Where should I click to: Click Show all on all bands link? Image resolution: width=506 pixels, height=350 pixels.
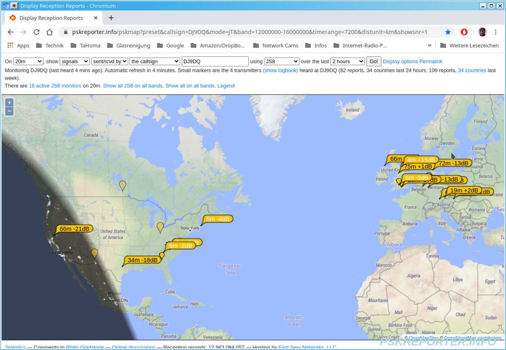(190, 86)
